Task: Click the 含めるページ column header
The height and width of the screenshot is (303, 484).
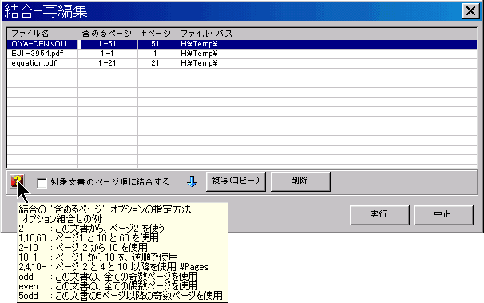Action: pos(108,34)
